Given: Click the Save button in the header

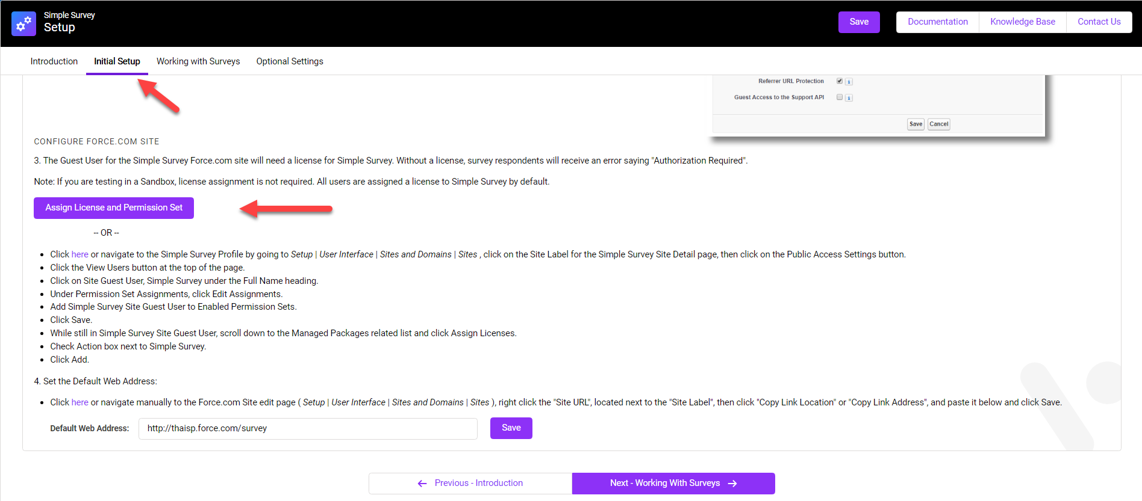Looking at the screenshot, I should pos(859,22).
